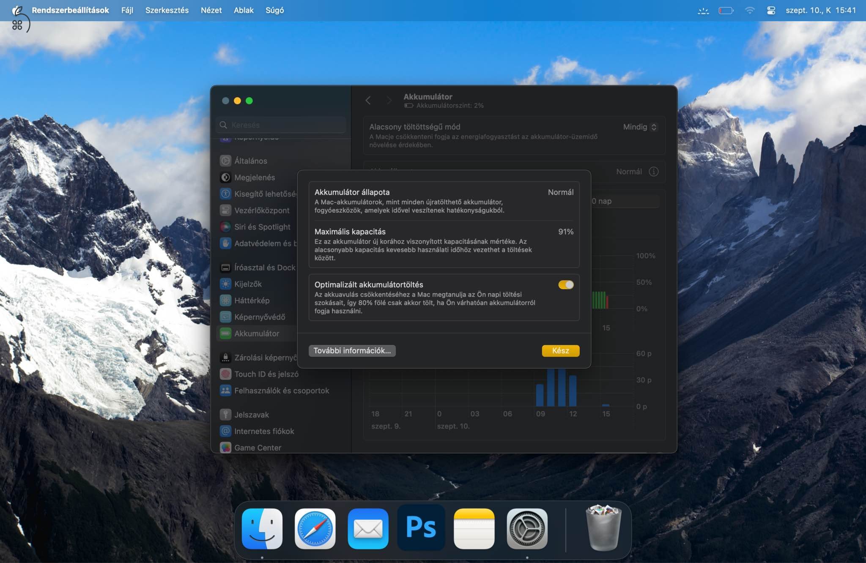The height and width of the screenshot is (563, 866).
Task: Select the Megjelenés appearance icon
Action: 225,177
